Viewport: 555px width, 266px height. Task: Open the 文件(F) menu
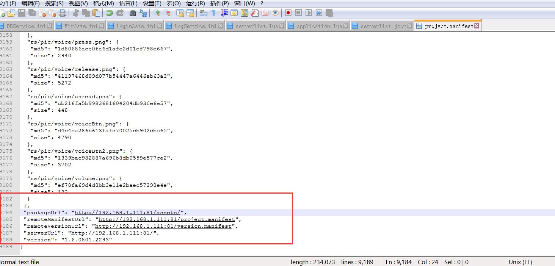8,3
